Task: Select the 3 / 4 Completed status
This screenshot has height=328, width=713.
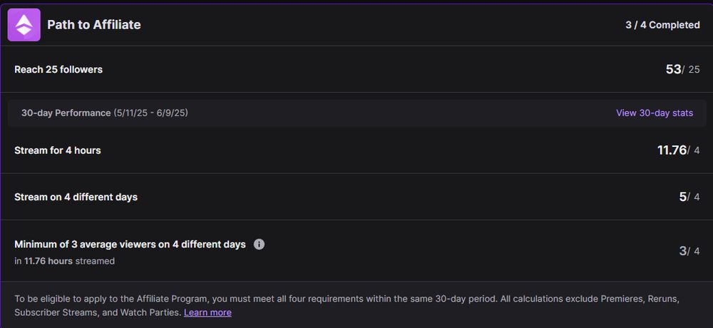Action: pyautogui.click(x=662, y=25)
